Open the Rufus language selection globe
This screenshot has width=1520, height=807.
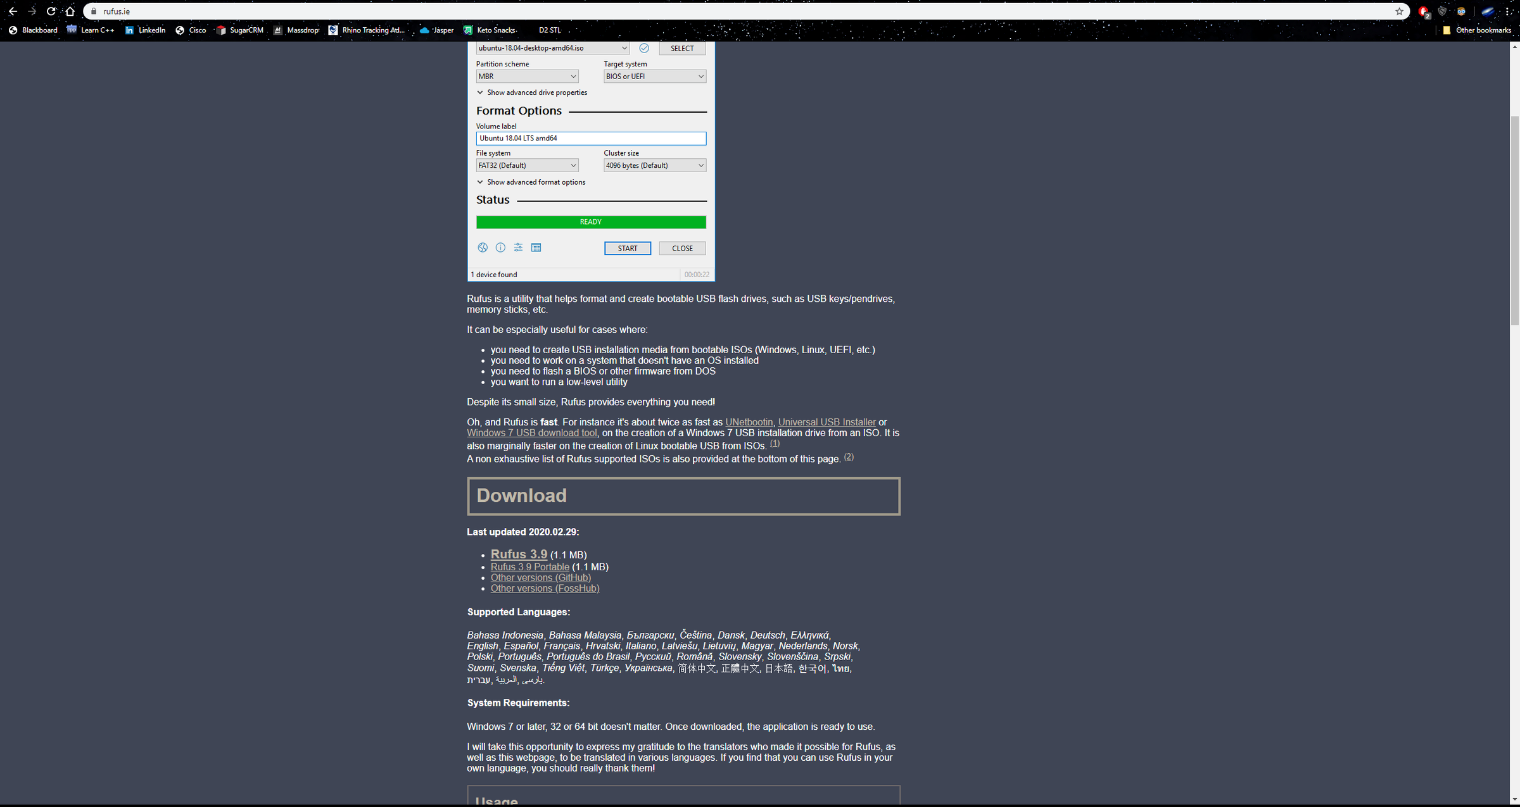click(x=483, y=247)
